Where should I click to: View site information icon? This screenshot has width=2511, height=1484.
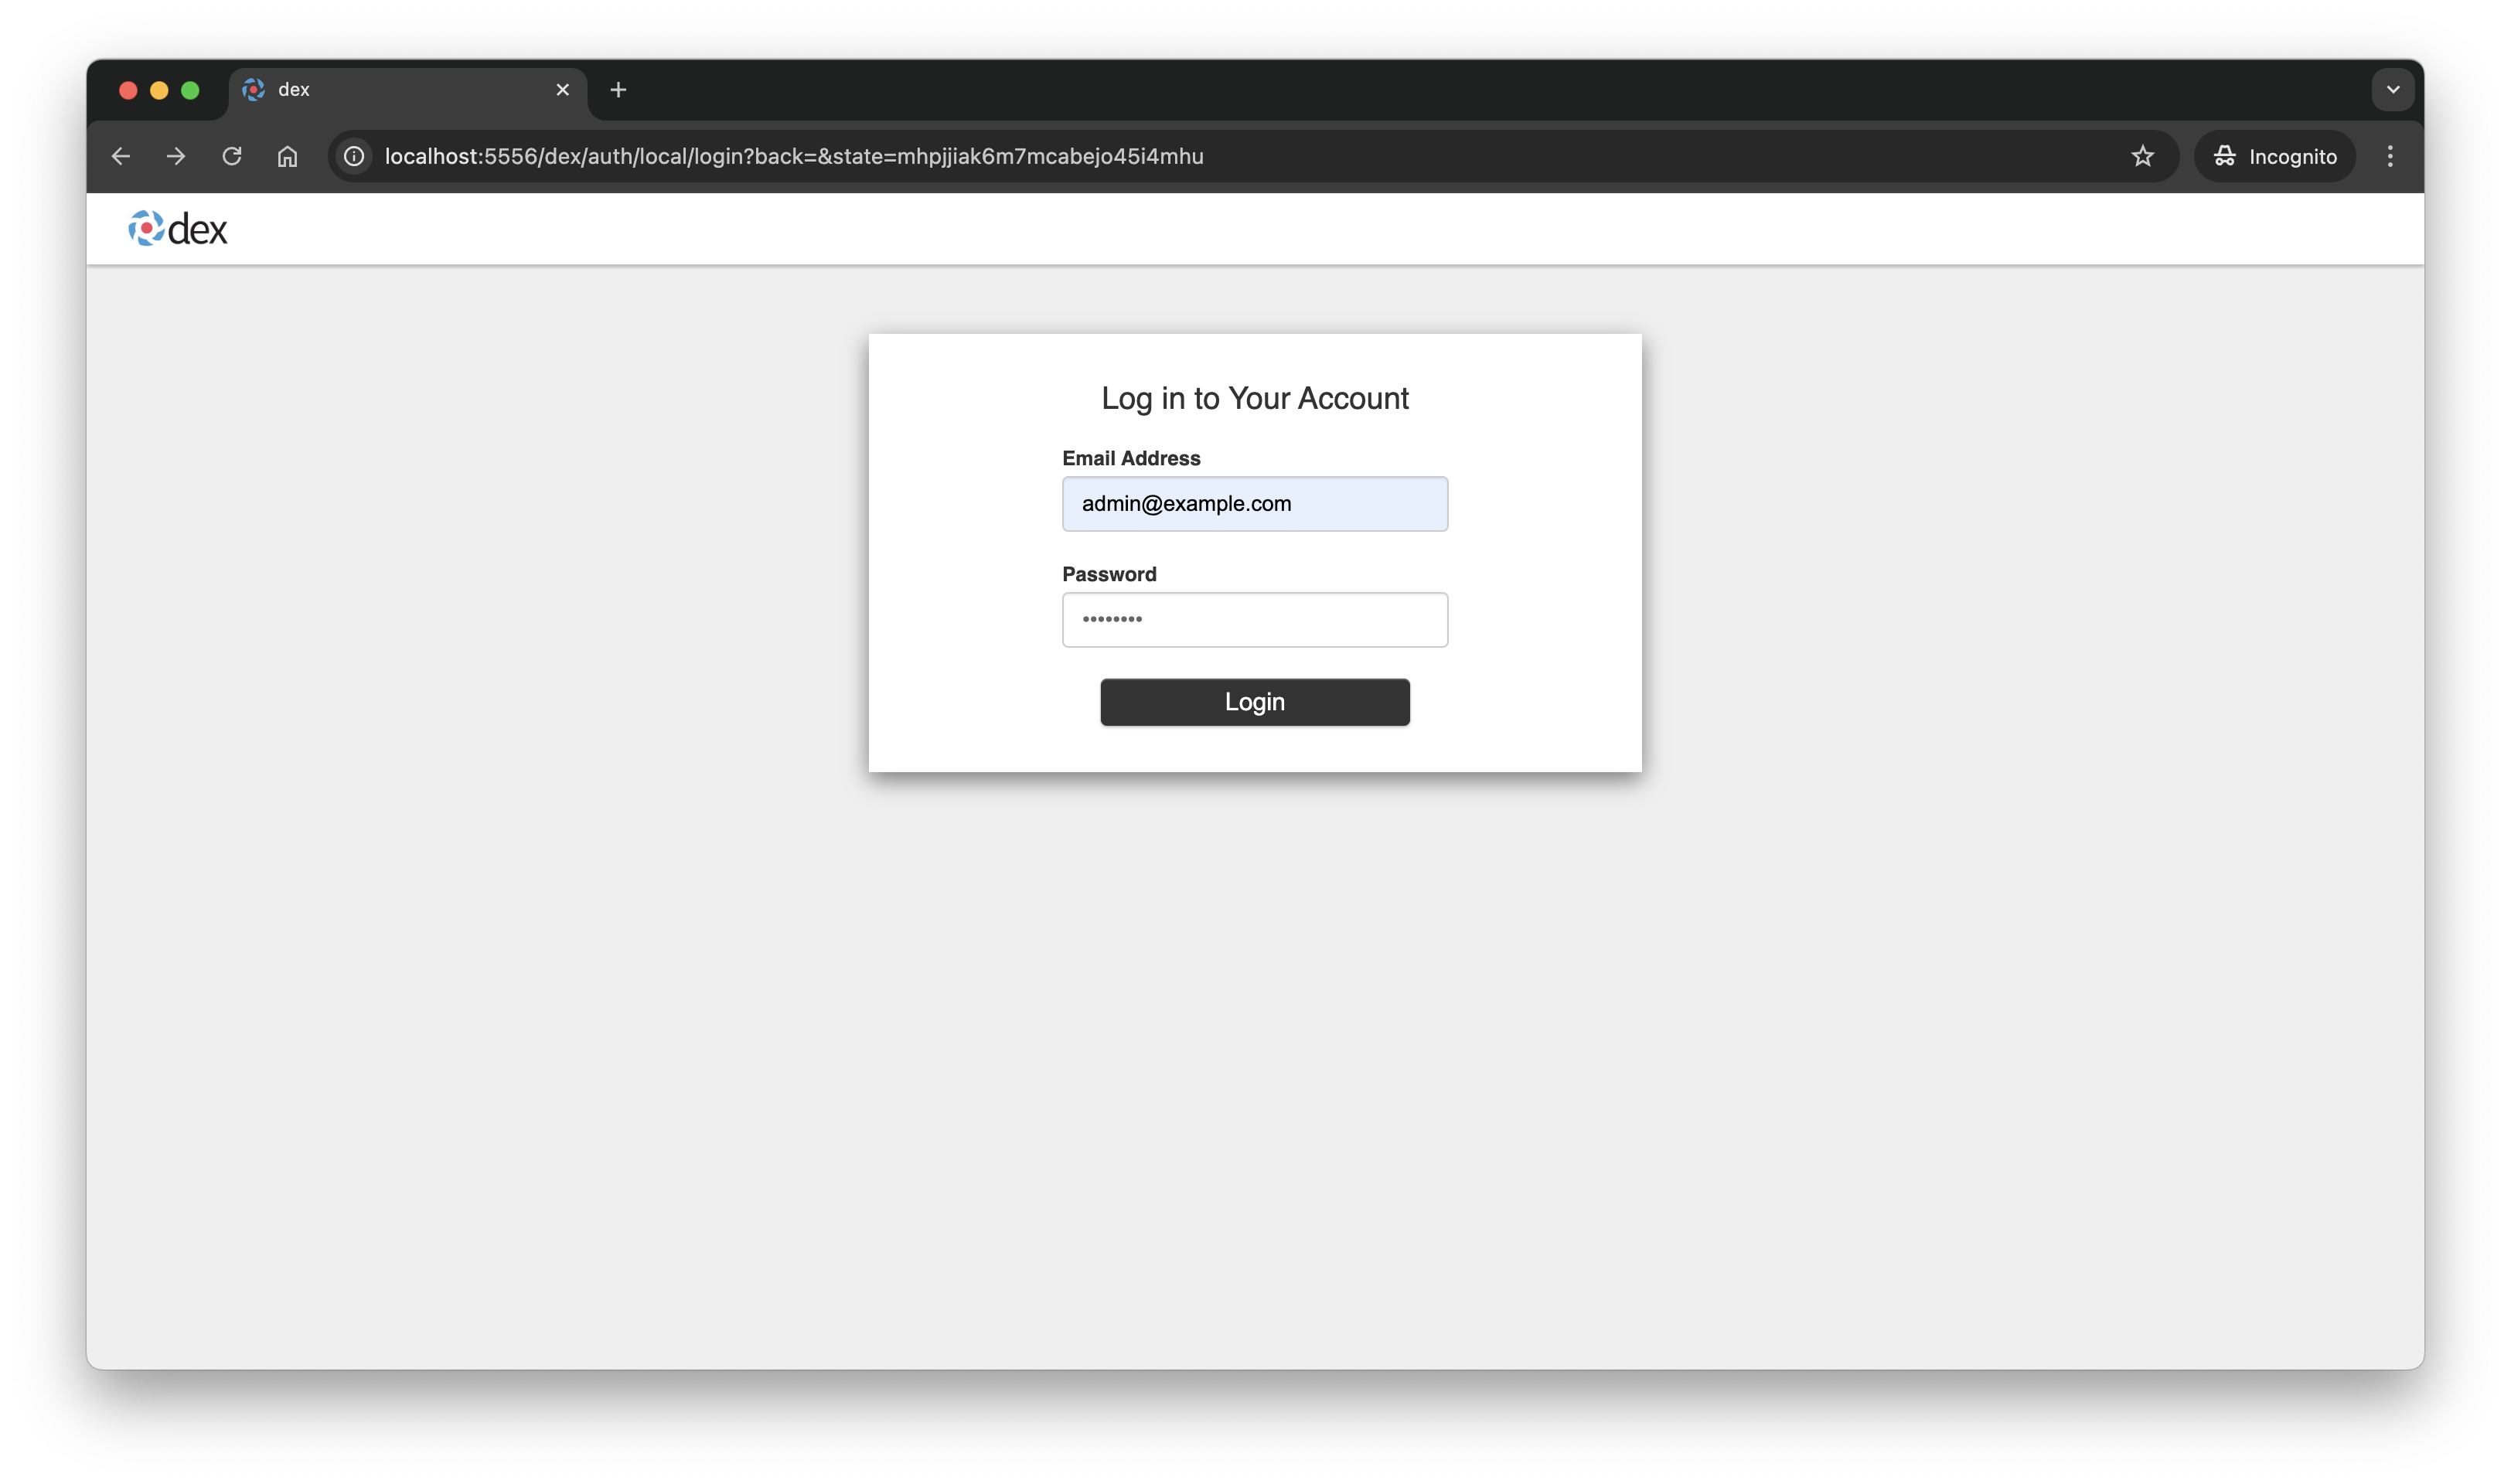[354, 156]
